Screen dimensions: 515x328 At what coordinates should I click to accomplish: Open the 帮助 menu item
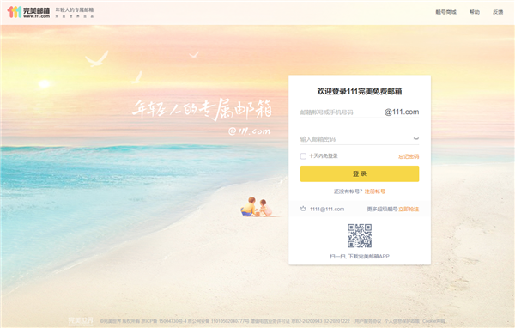[x=475, y=12]
